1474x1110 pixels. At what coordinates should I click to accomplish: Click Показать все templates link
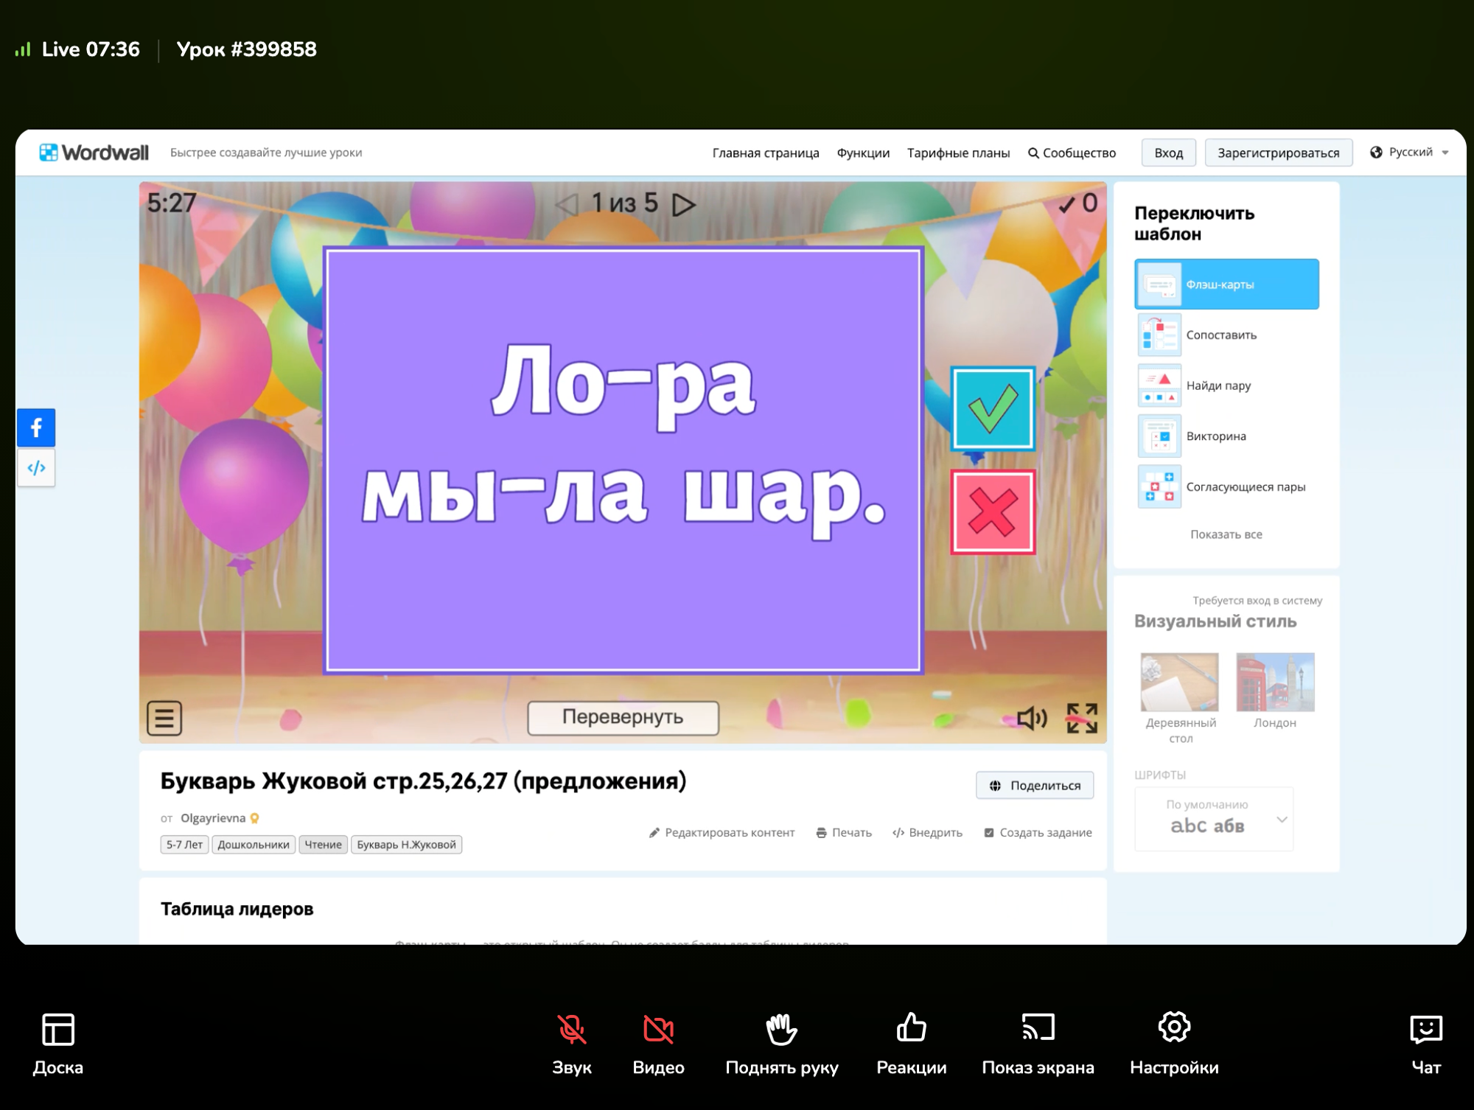[1226, 534]
